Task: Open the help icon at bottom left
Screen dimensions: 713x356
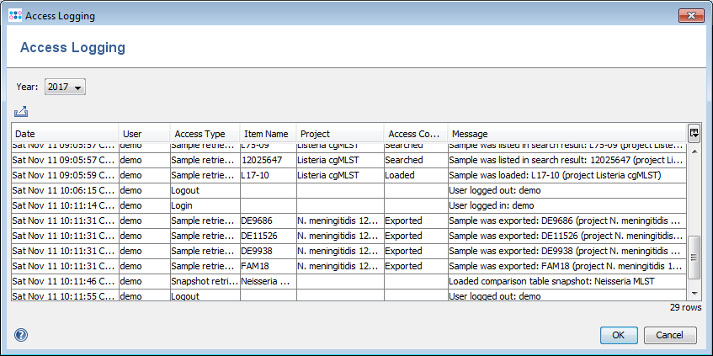Action: [x=21, y=335]
